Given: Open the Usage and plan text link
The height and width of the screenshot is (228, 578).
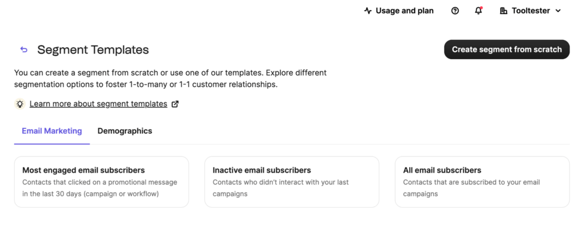Looking at the screenshot, I should tap(405, 11).
